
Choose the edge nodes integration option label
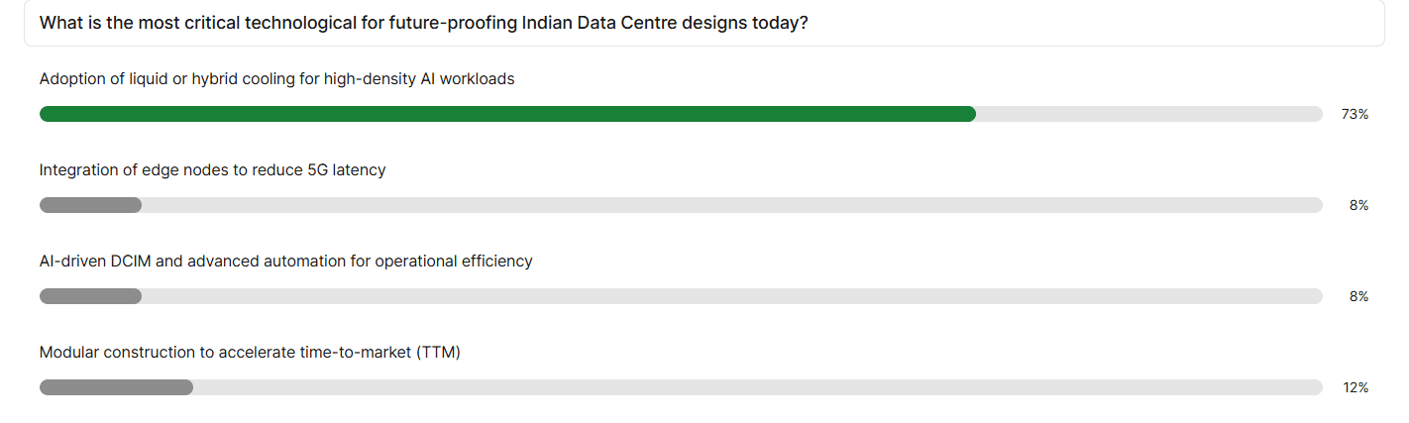[x=212, y=169]
